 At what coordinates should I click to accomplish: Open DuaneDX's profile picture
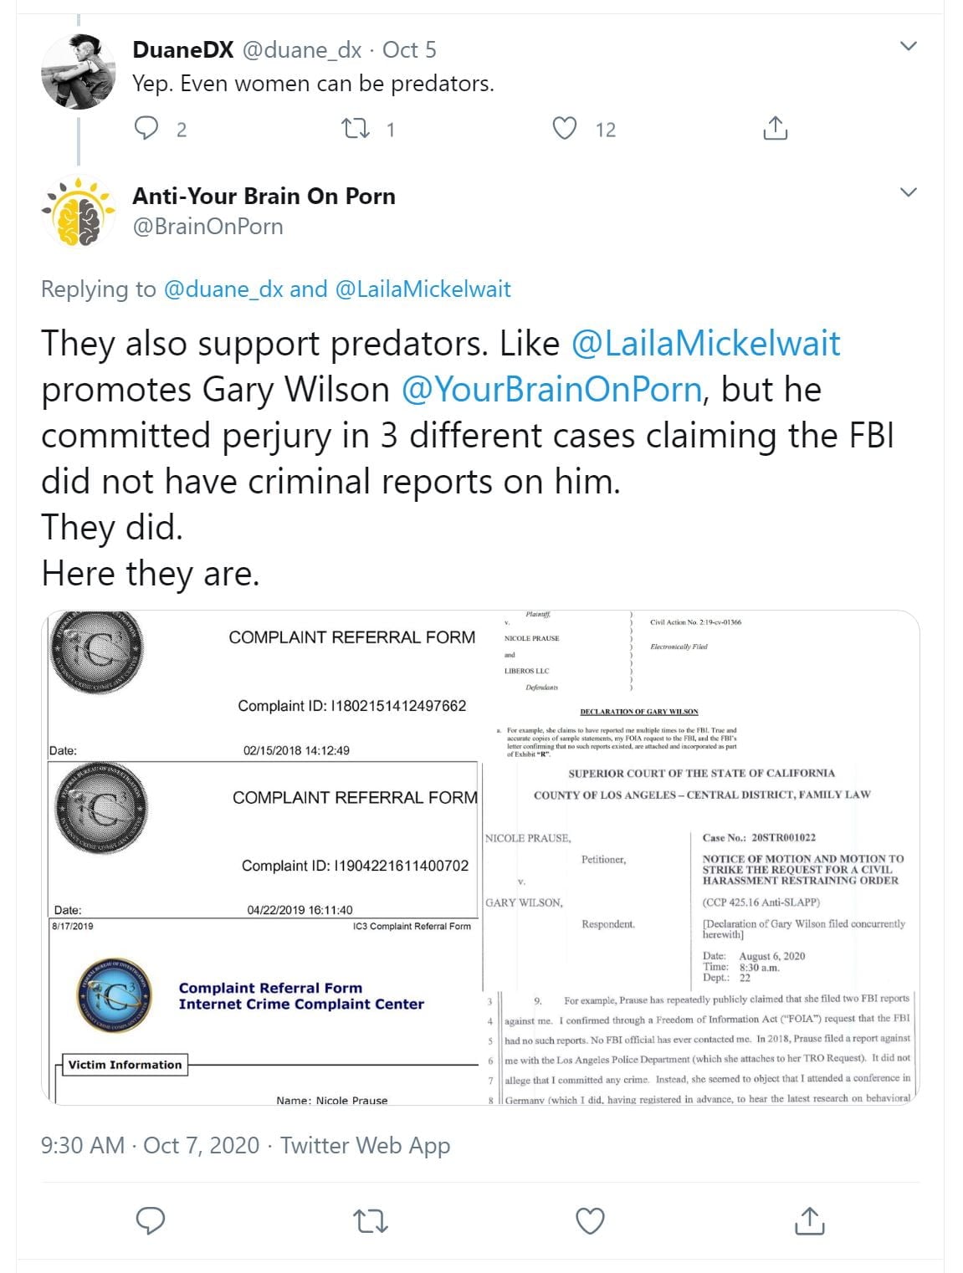point(78,71)
